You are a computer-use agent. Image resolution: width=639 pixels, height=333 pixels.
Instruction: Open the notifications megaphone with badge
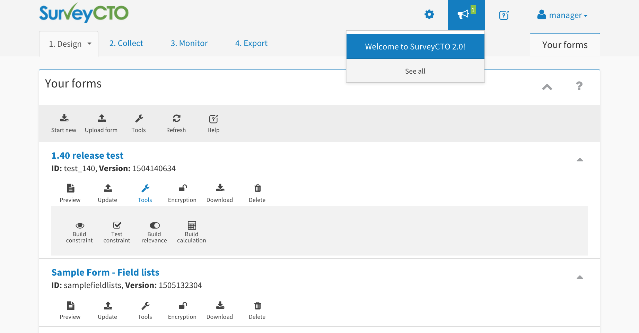464,15
